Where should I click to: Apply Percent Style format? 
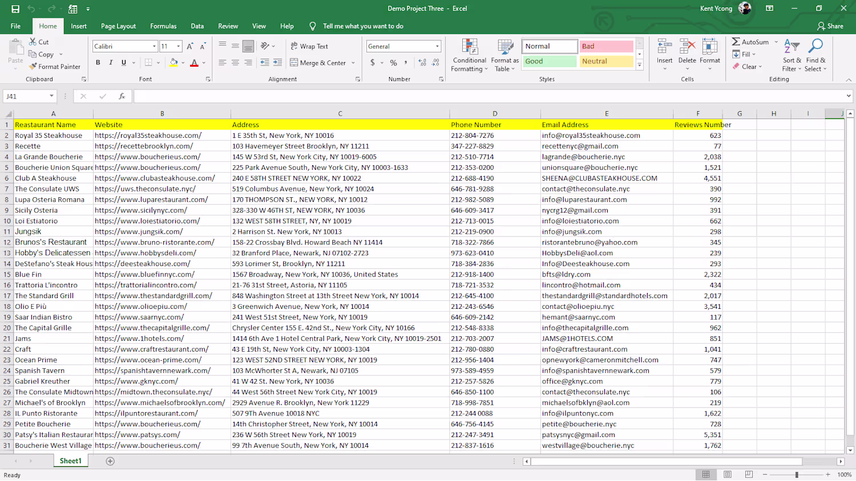click(393, 63)
